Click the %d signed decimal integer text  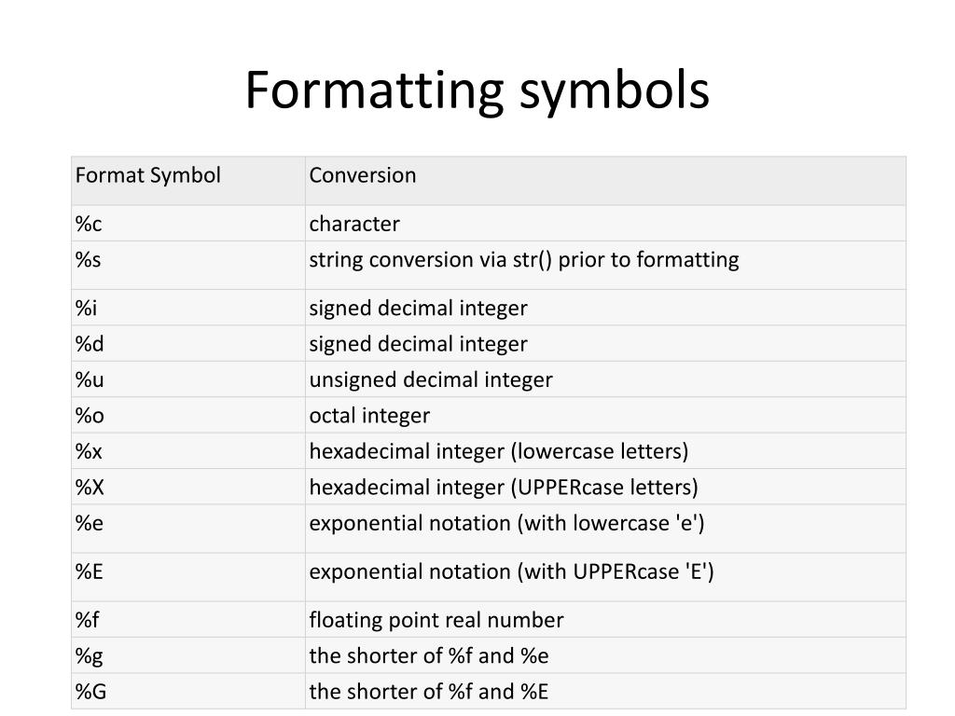coord(418,344)
